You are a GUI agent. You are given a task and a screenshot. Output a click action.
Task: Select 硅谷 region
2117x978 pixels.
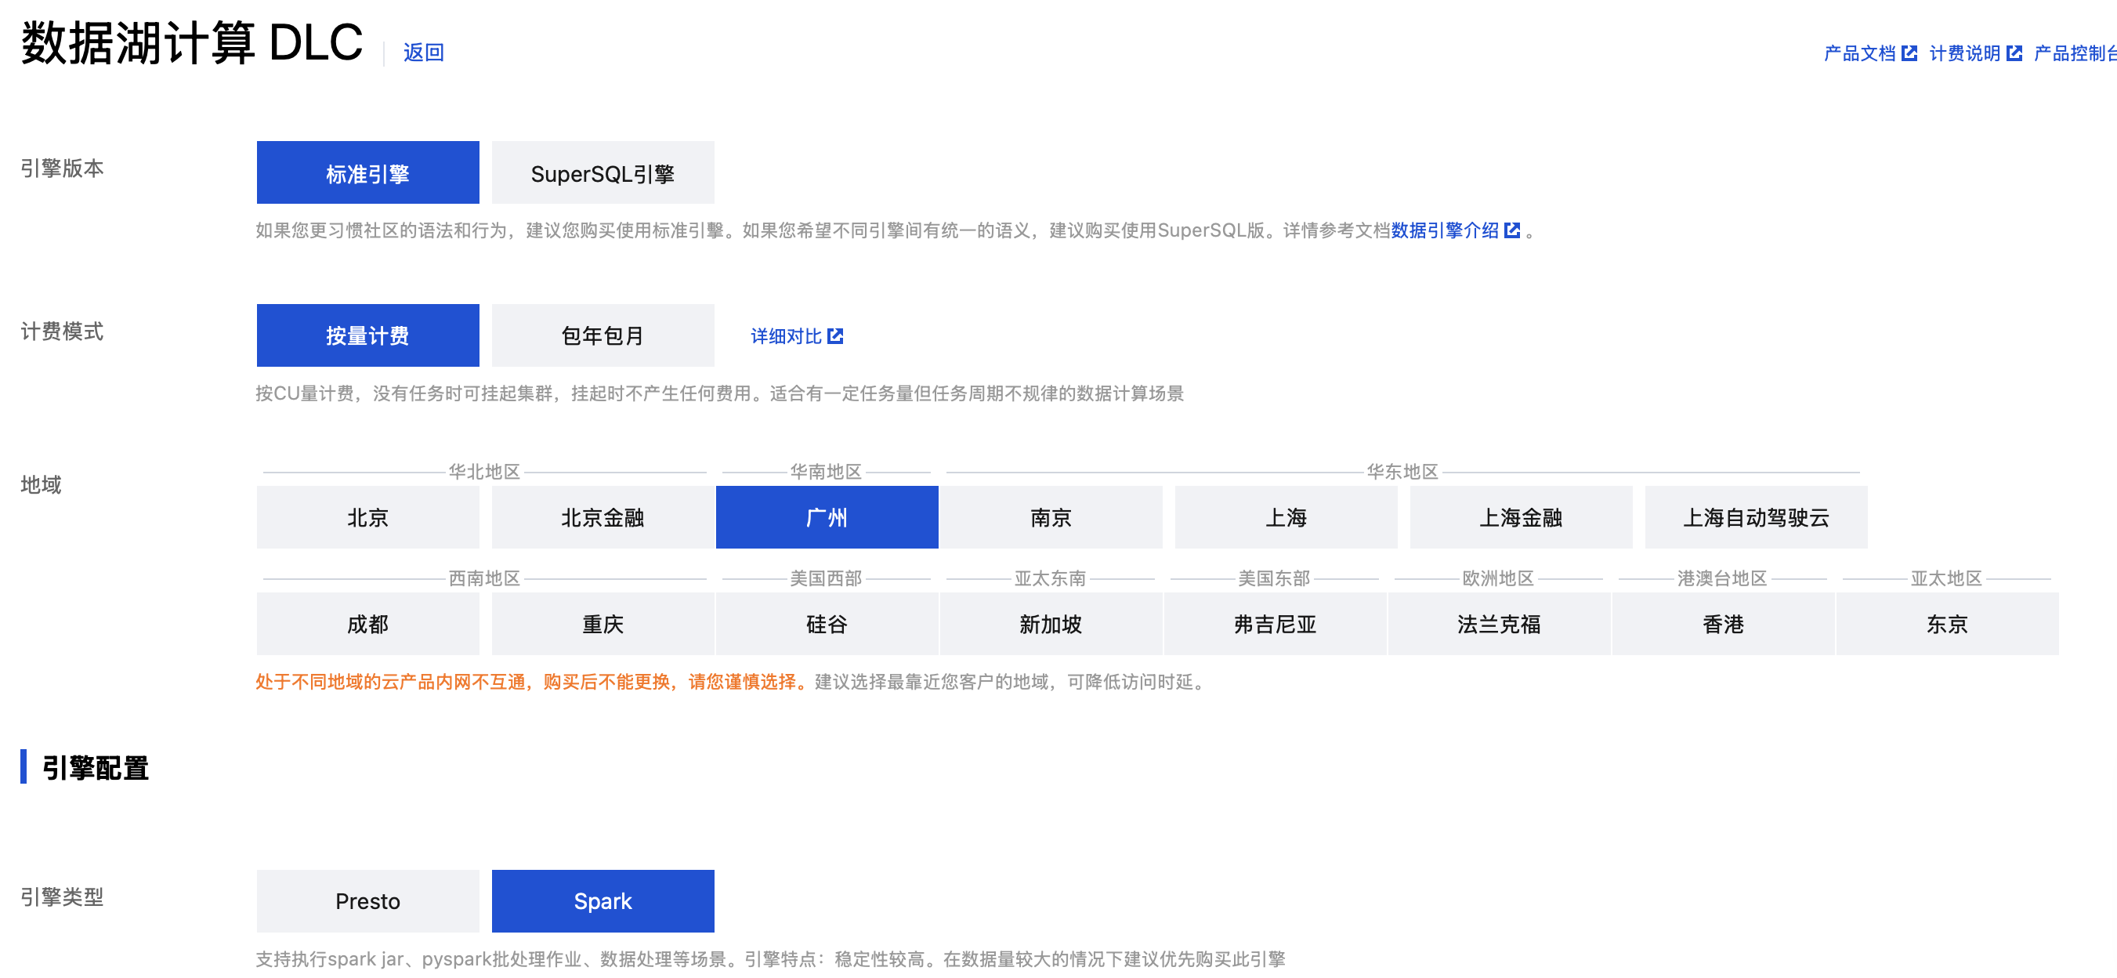[827, 624]
